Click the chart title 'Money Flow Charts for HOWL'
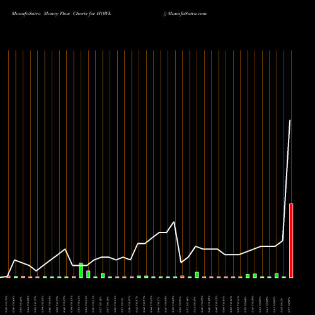 (x=77, y=14)
